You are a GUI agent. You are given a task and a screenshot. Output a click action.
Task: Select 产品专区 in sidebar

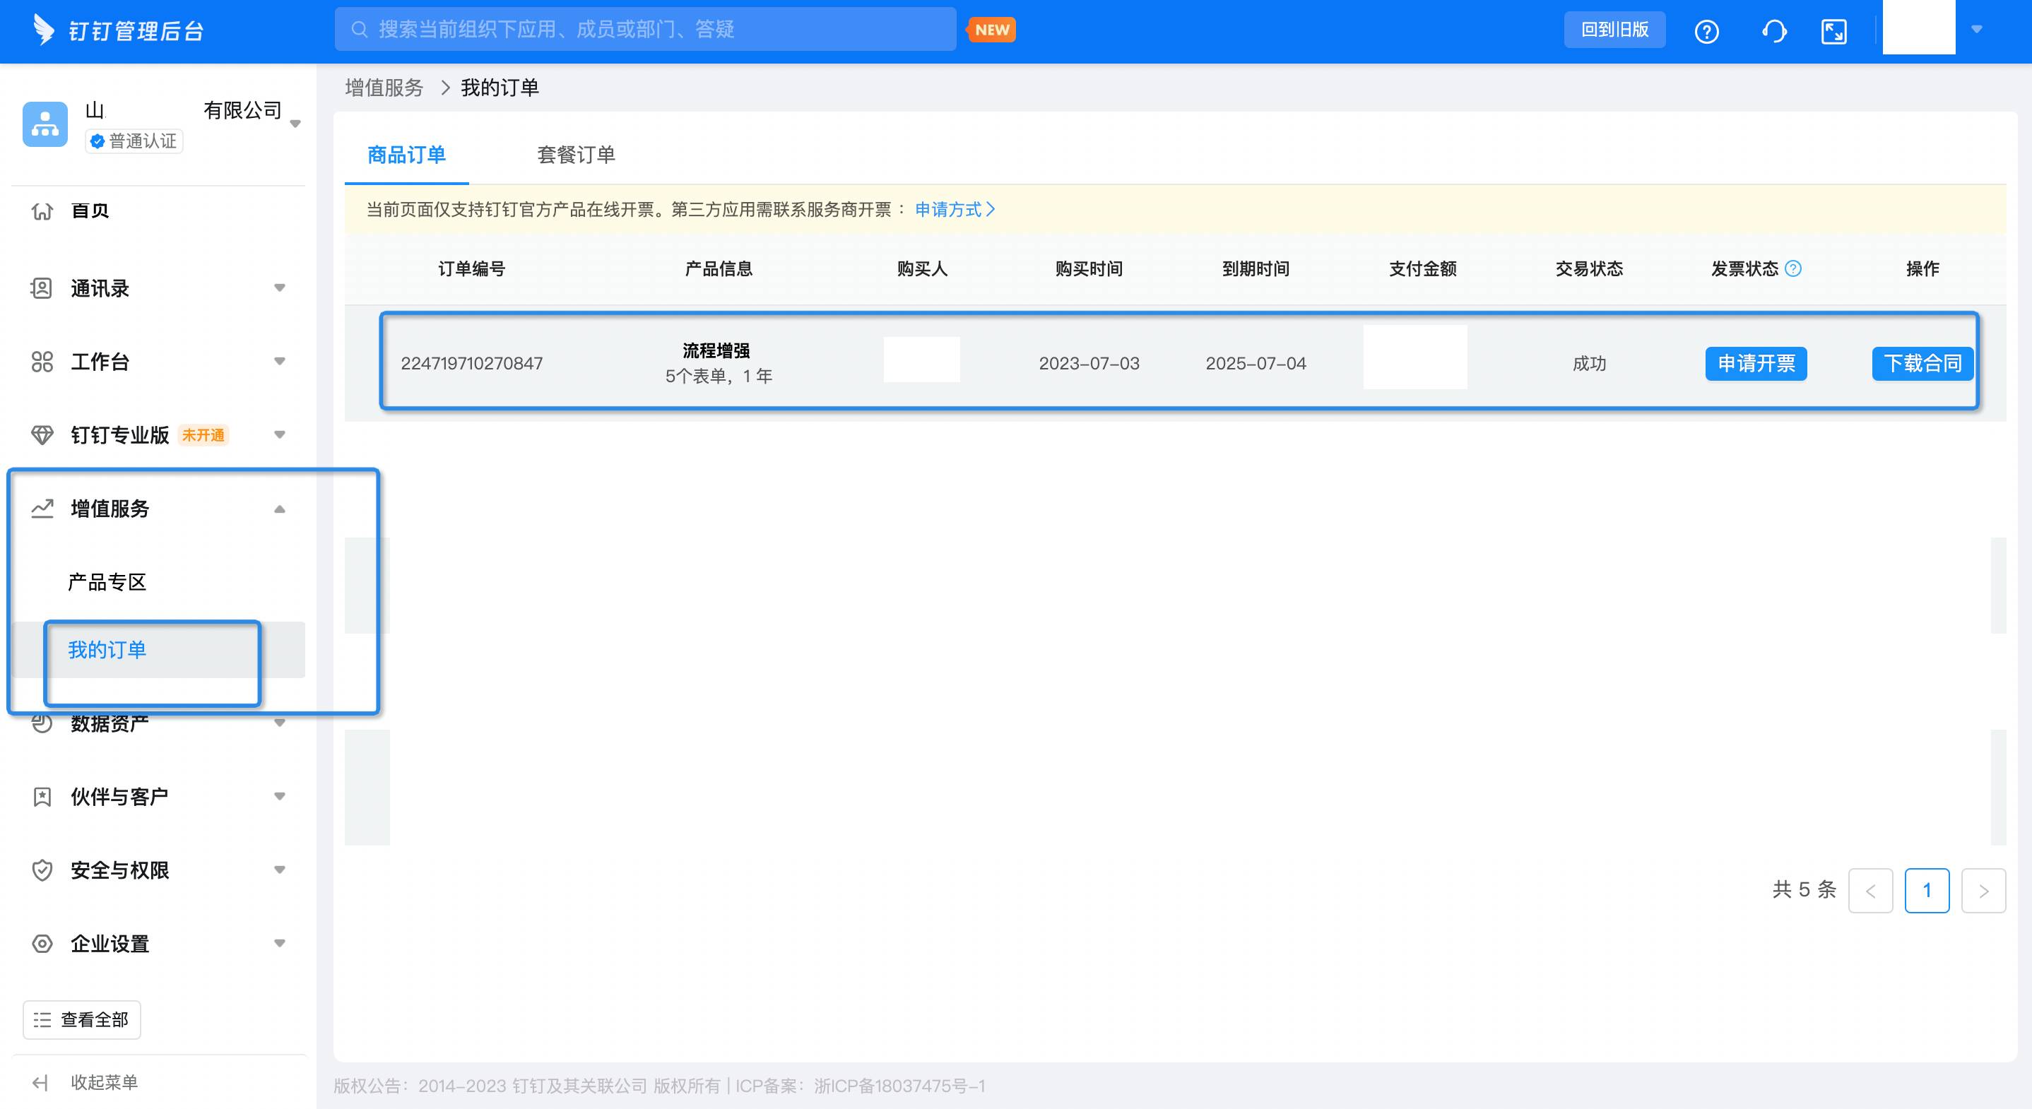[107, 582]
